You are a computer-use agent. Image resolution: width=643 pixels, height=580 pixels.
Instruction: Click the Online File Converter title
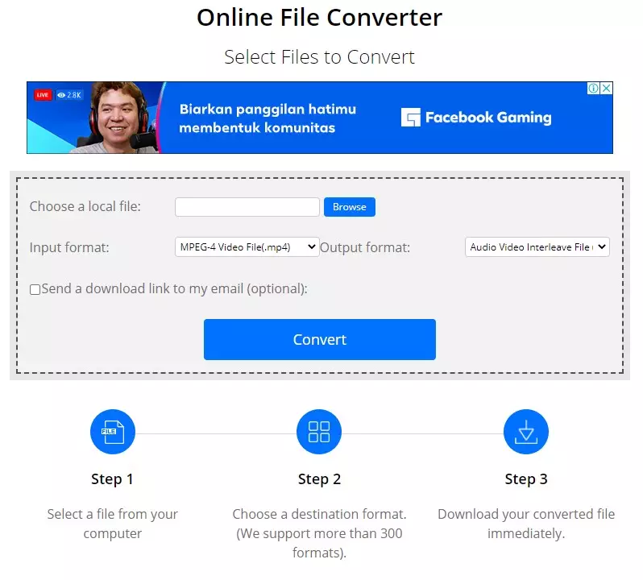click(319, 18)
